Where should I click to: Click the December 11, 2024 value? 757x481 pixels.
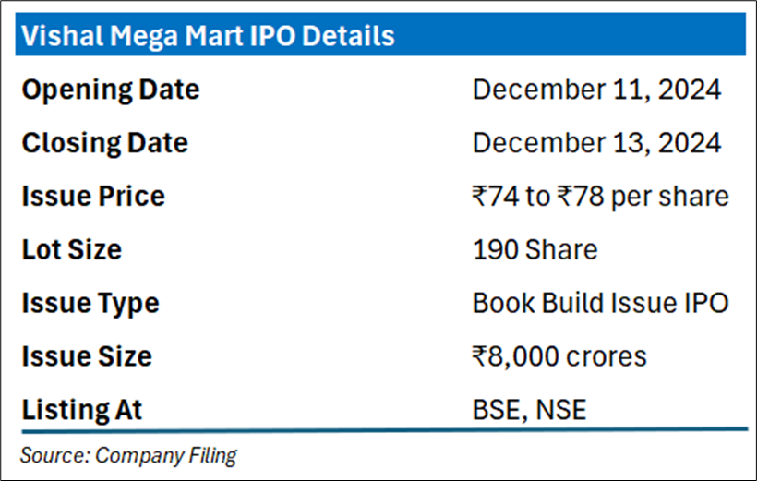point(596,90)
